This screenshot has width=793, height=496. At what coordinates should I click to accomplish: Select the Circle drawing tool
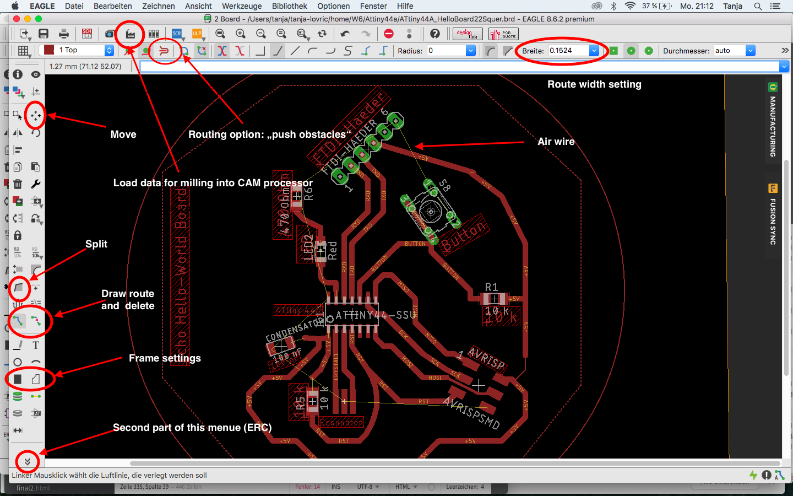(x=18, y=362)
